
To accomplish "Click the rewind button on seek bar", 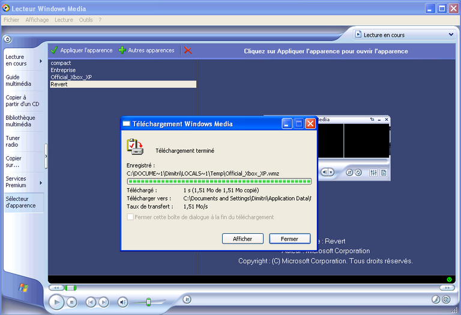I will pos(56,287).
